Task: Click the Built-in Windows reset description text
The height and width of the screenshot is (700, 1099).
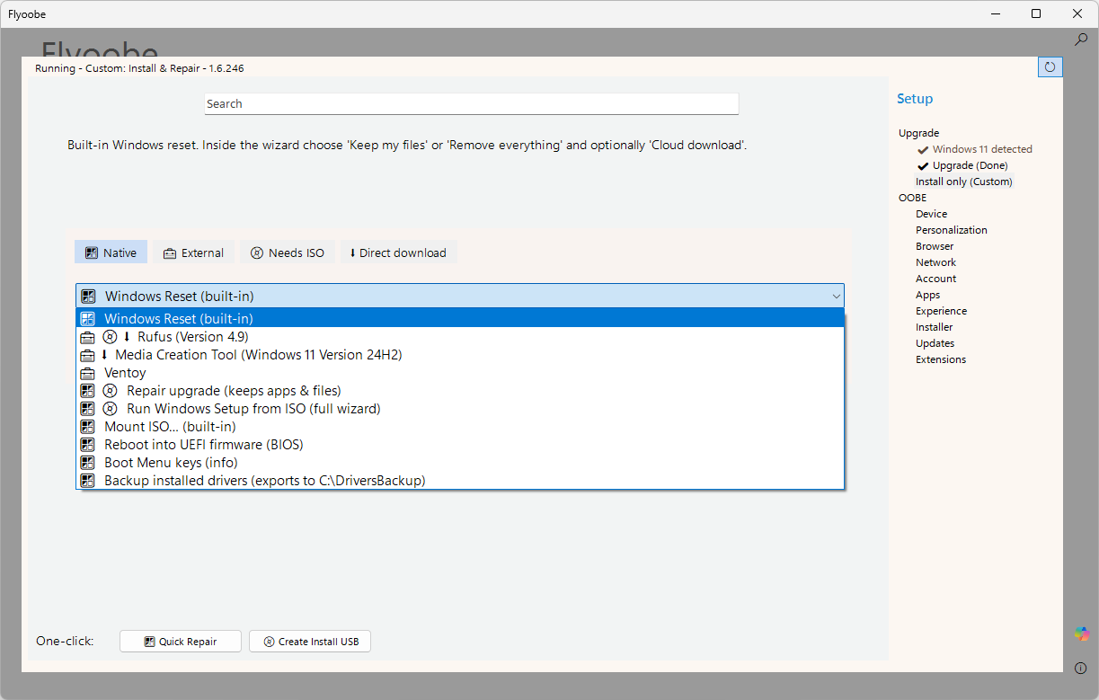Action: 407,145
